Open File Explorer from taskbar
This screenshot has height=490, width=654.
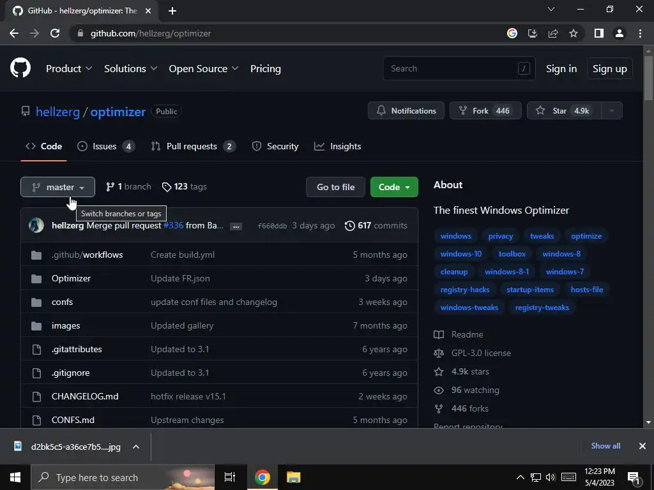(x=294, y=477)
